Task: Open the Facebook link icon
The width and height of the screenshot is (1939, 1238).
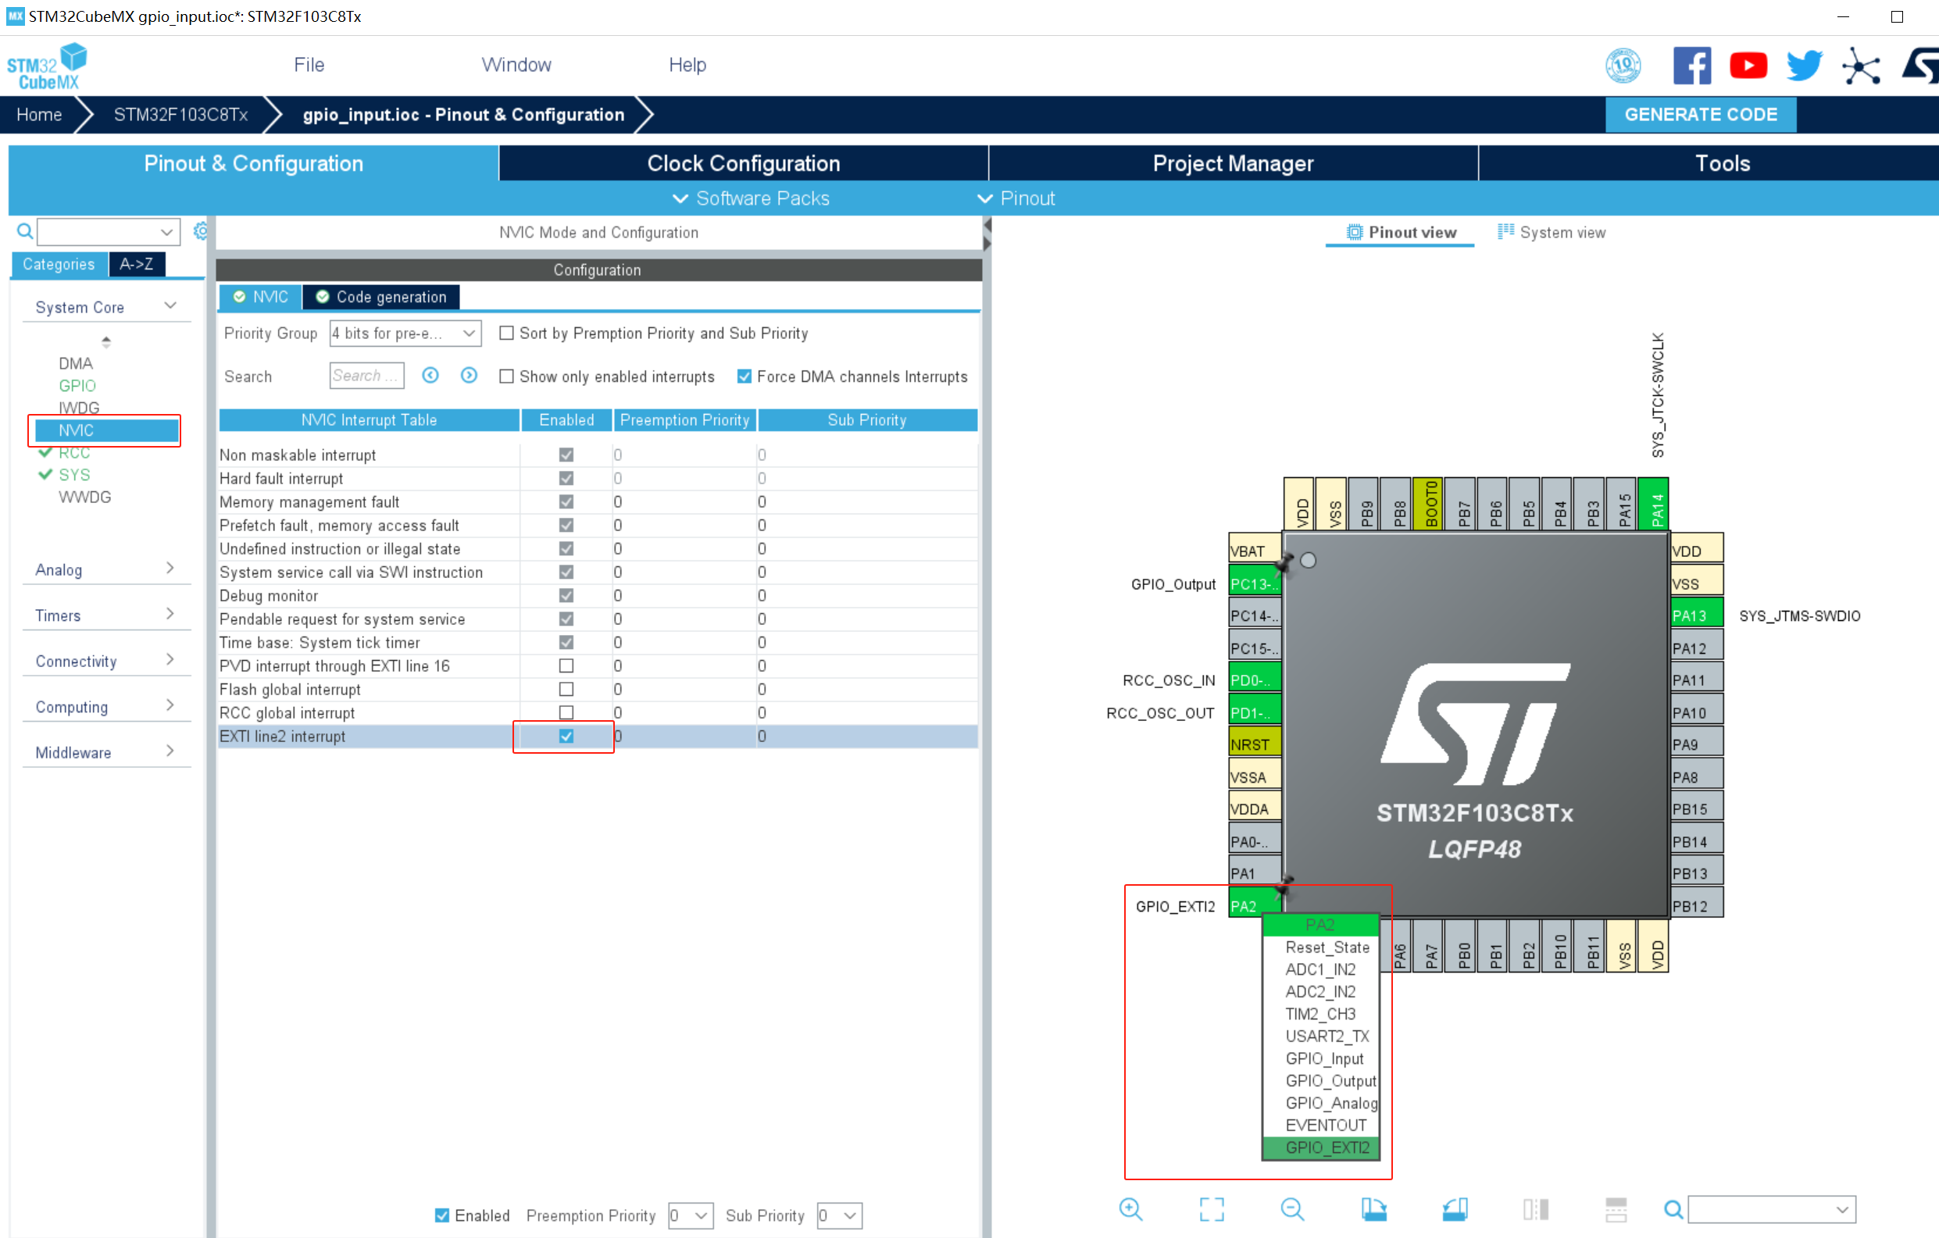Action: point(1691,65)
